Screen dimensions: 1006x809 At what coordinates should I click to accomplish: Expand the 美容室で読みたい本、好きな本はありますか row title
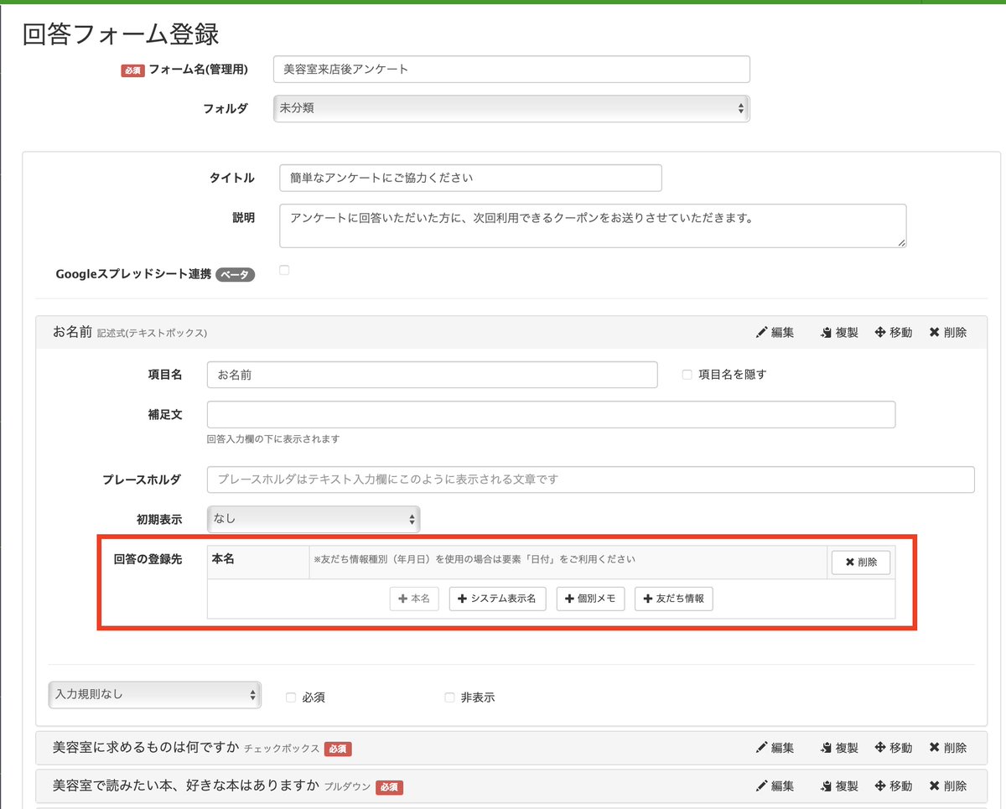point(186,786)
